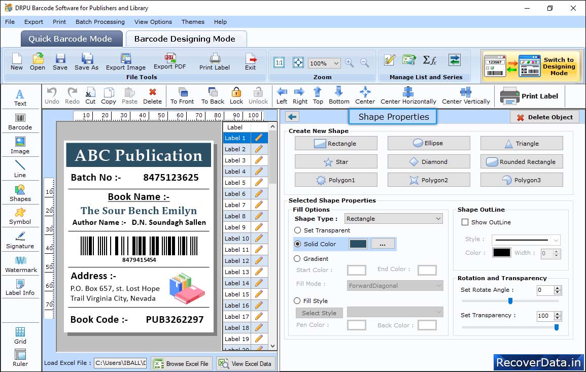The width and height of the screenshot is (586, 372).
Task: Click the pencil edit icon for Label 5
Action: click(259, 183)
